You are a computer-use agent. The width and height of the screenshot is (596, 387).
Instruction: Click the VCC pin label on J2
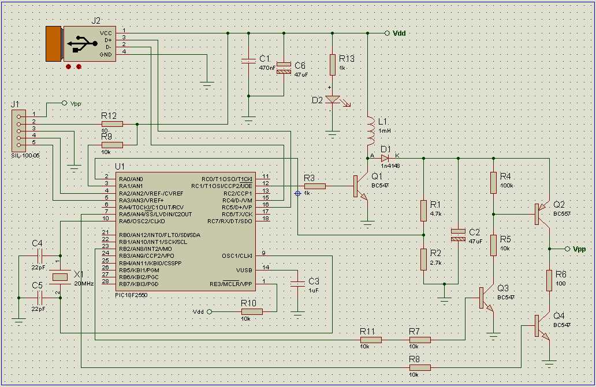(106, 33)
